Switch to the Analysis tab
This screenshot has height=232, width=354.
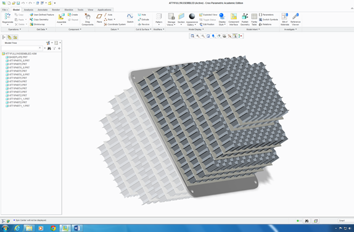click(28, 10)
